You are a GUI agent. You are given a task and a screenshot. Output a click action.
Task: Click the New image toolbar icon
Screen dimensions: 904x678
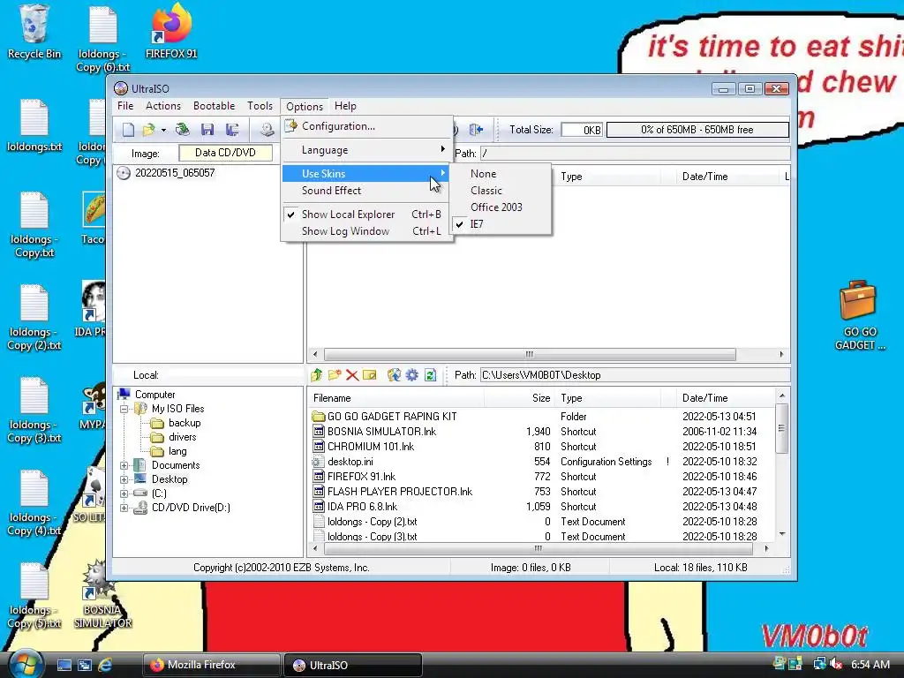point(128,130)
